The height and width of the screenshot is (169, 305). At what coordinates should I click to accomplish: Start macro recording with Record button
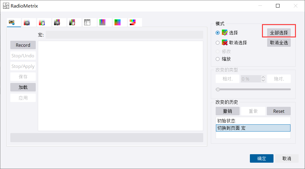pyautogui.click(x=23, y=45)
